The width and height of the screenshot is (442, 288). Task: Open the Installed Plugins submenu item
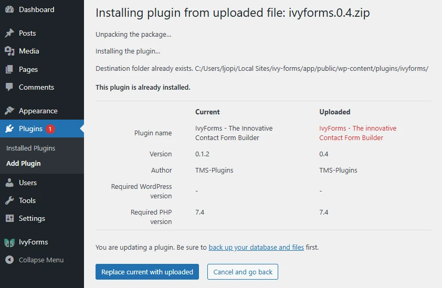coord(31,148)
